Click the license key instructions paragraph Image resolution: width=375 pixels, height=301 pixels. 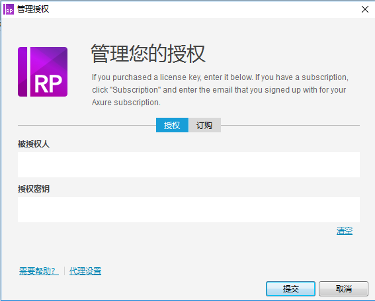220,90
